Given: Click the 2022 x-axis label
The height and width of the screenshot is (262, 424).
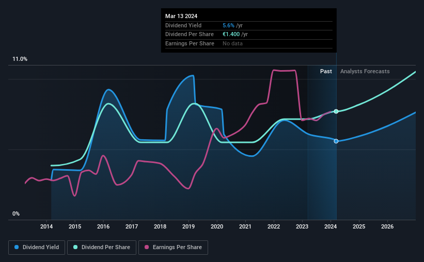Looking at the screenshot, I should [x=274, y=226].
